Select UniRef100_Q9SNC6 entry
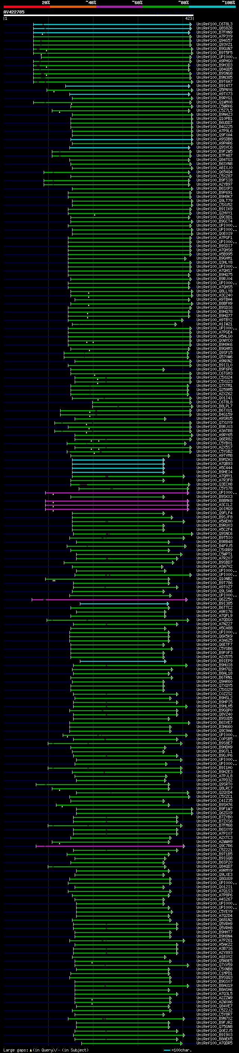Screen dimensions: 239x1053 click(x=214, y=534)
